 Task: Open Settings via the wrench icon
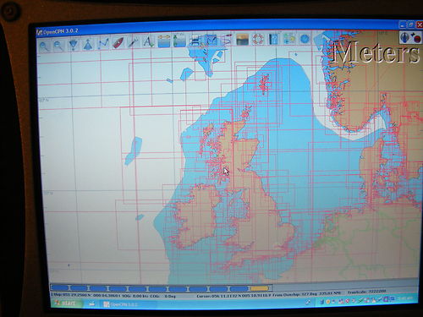point(133,42)
